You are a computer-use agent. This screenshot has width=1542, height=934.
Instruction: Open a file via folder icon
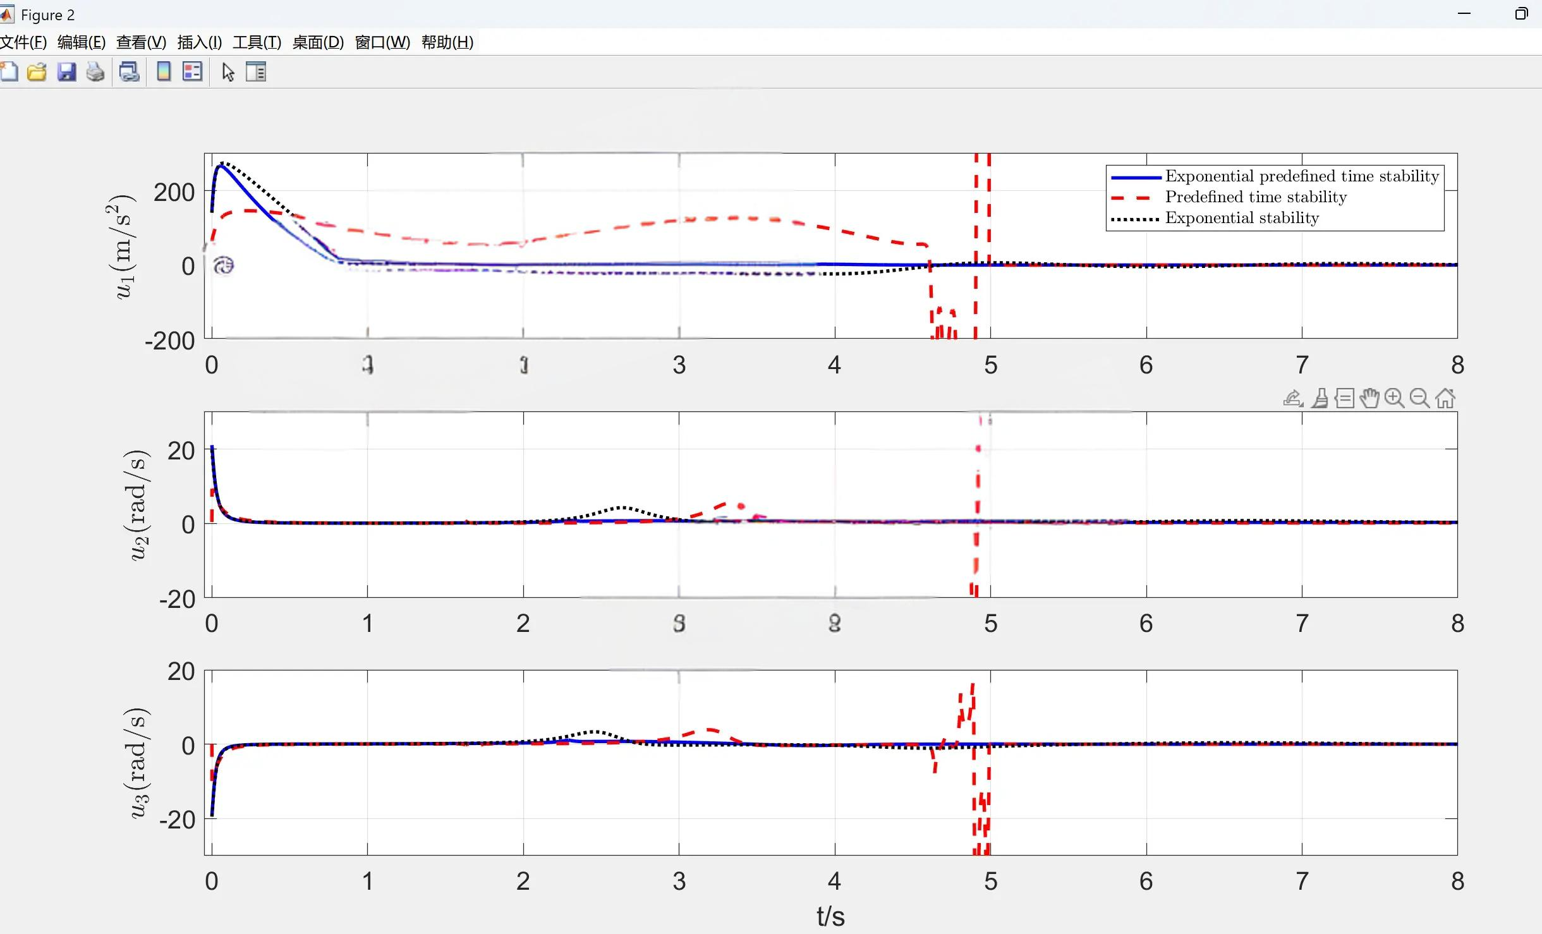click(37, 72)
